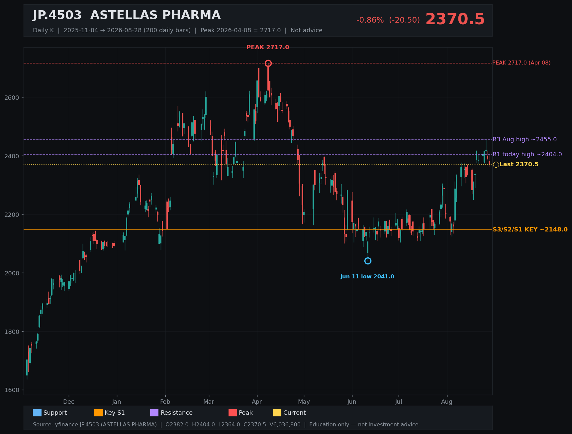Image resolution: width=572 pixels, height=434 pixels.
Task: Click the 'R1 today high ~2404.0' label
Action: 527,154
